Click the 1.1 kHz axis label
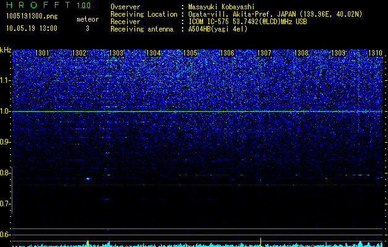 [6, 80]
